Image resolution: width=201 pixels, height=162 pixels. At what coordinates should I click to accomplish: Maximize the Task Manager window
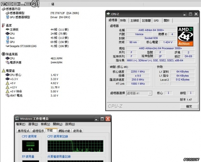click(x=102, y=119)
